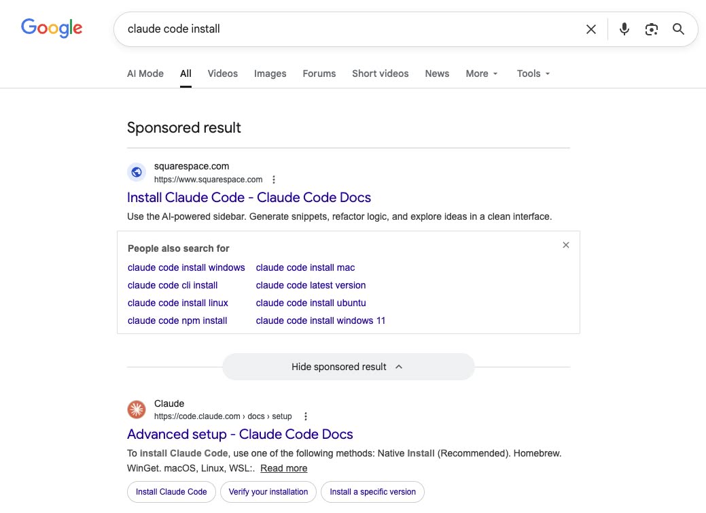The image size is (706, 513).
Task: Click the Google logo
Action: pyautogui.click(x=52, y=28)
